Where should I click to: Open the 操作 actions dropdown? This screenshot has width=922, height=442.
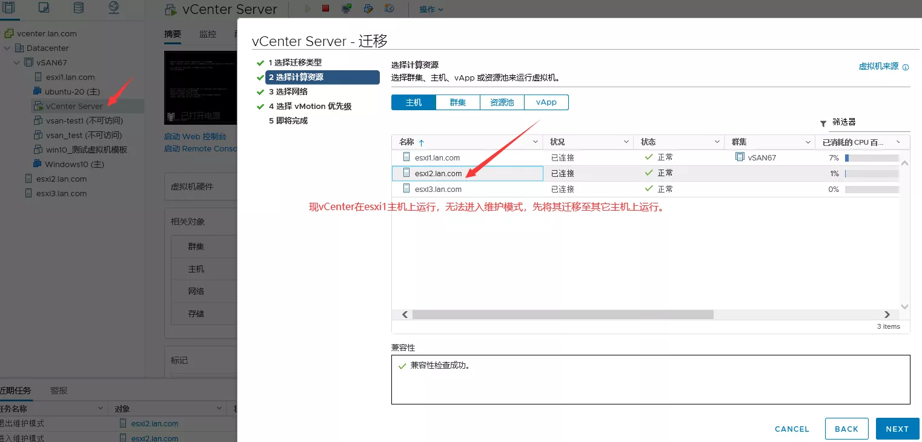pyautogui.click(x=431, y=9)
